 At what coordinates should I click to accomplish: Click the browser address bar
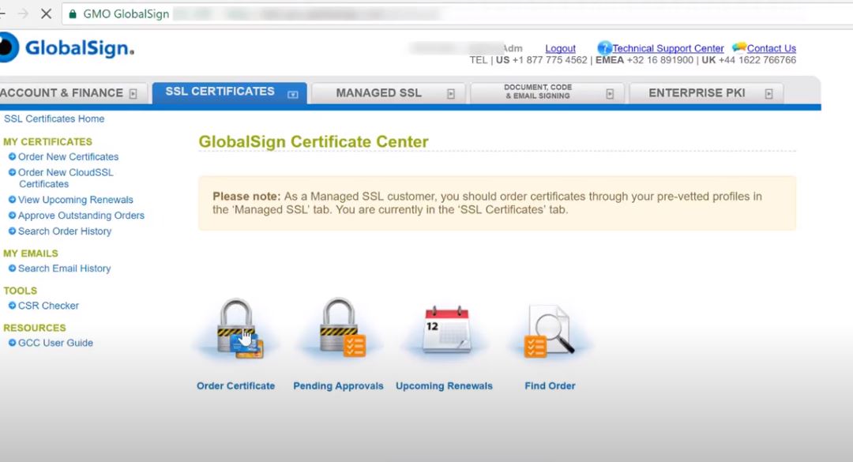point(457,13)
